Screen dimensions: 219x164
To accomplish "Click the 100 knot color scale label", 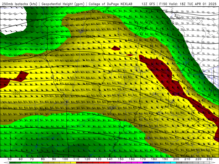I will [65, 159].
